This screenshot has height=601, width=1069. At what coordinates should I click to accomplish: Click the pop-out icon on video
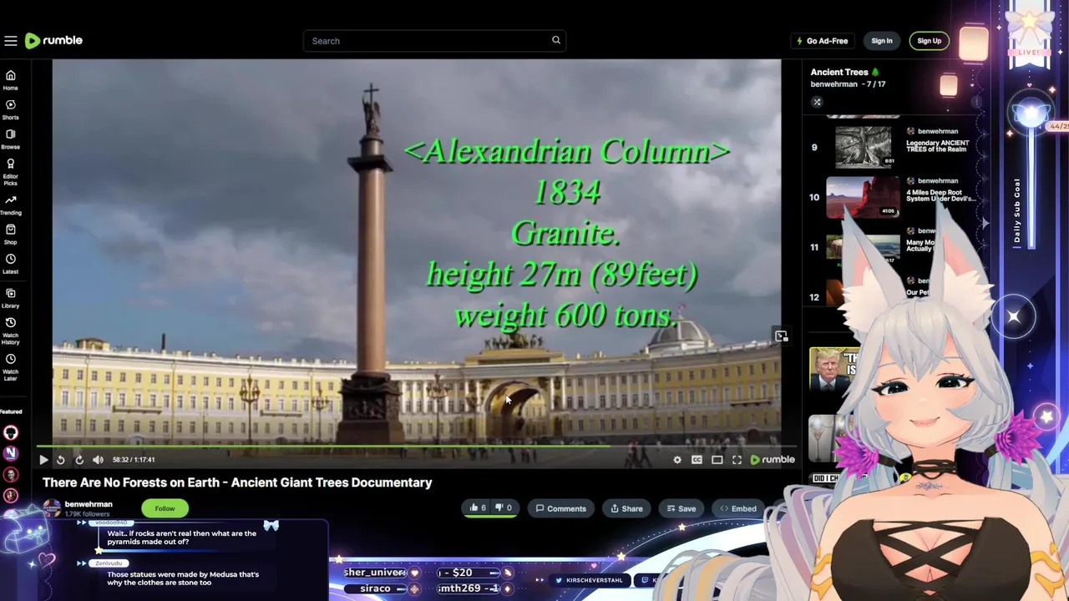[x=781, y=336]
